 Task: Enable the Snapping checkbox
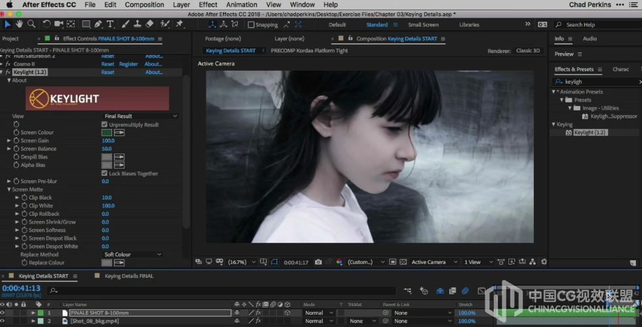[x=251, y=25]
